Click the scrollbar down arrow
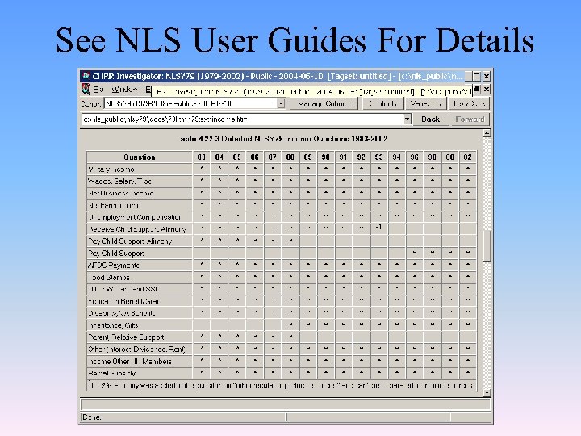 487,392
